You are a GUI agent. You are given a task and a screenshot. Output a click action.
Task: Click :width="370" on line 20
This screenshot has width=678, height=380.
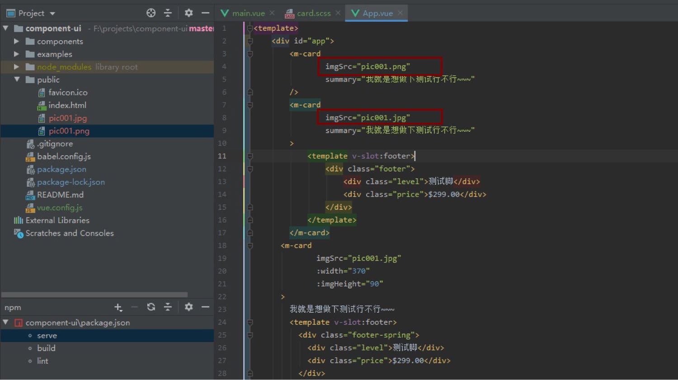pyautogui.click(x=343, y=271)
